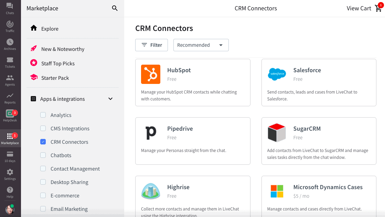This screenshot has width=385, height=217.
Task: Open the Tickets section icon
Action: pos(10,60)
